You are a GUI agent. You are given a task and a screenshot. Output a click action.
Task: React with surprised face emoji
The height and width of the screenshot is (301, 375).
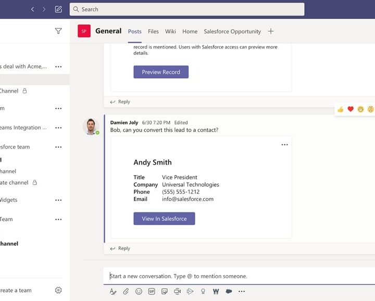pyautogui.click(x=371, y=109)
